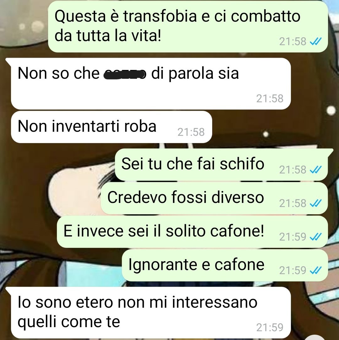Image resolution: width=339 pixels, height=340 pixels.
Task: Tap the blue double-check on 'Questa è transfobia' message
Action: pyautogui.click(x=315, y=41)
